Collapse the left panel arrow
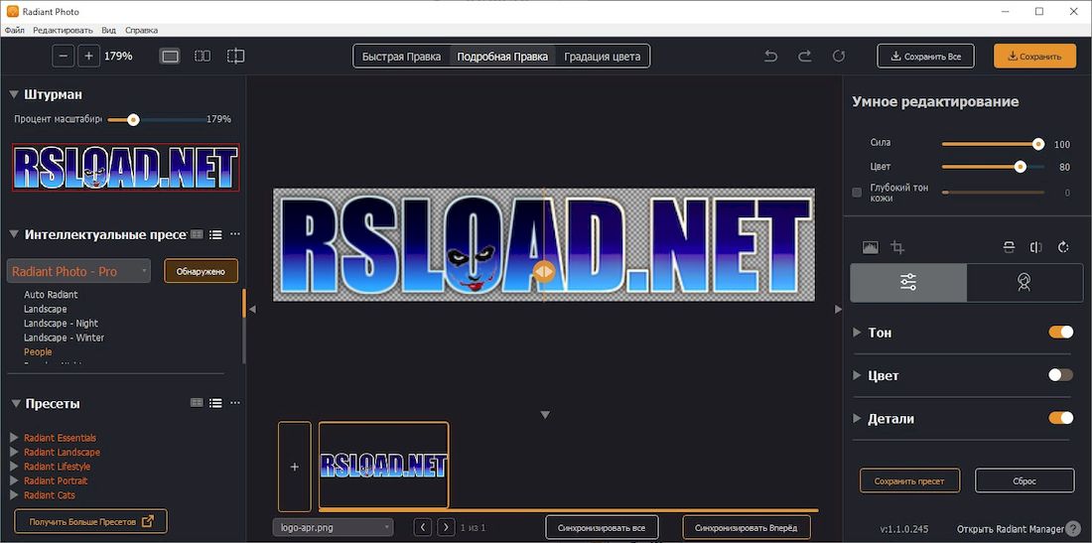This screenshot has width=1092, height=543. 252,309
